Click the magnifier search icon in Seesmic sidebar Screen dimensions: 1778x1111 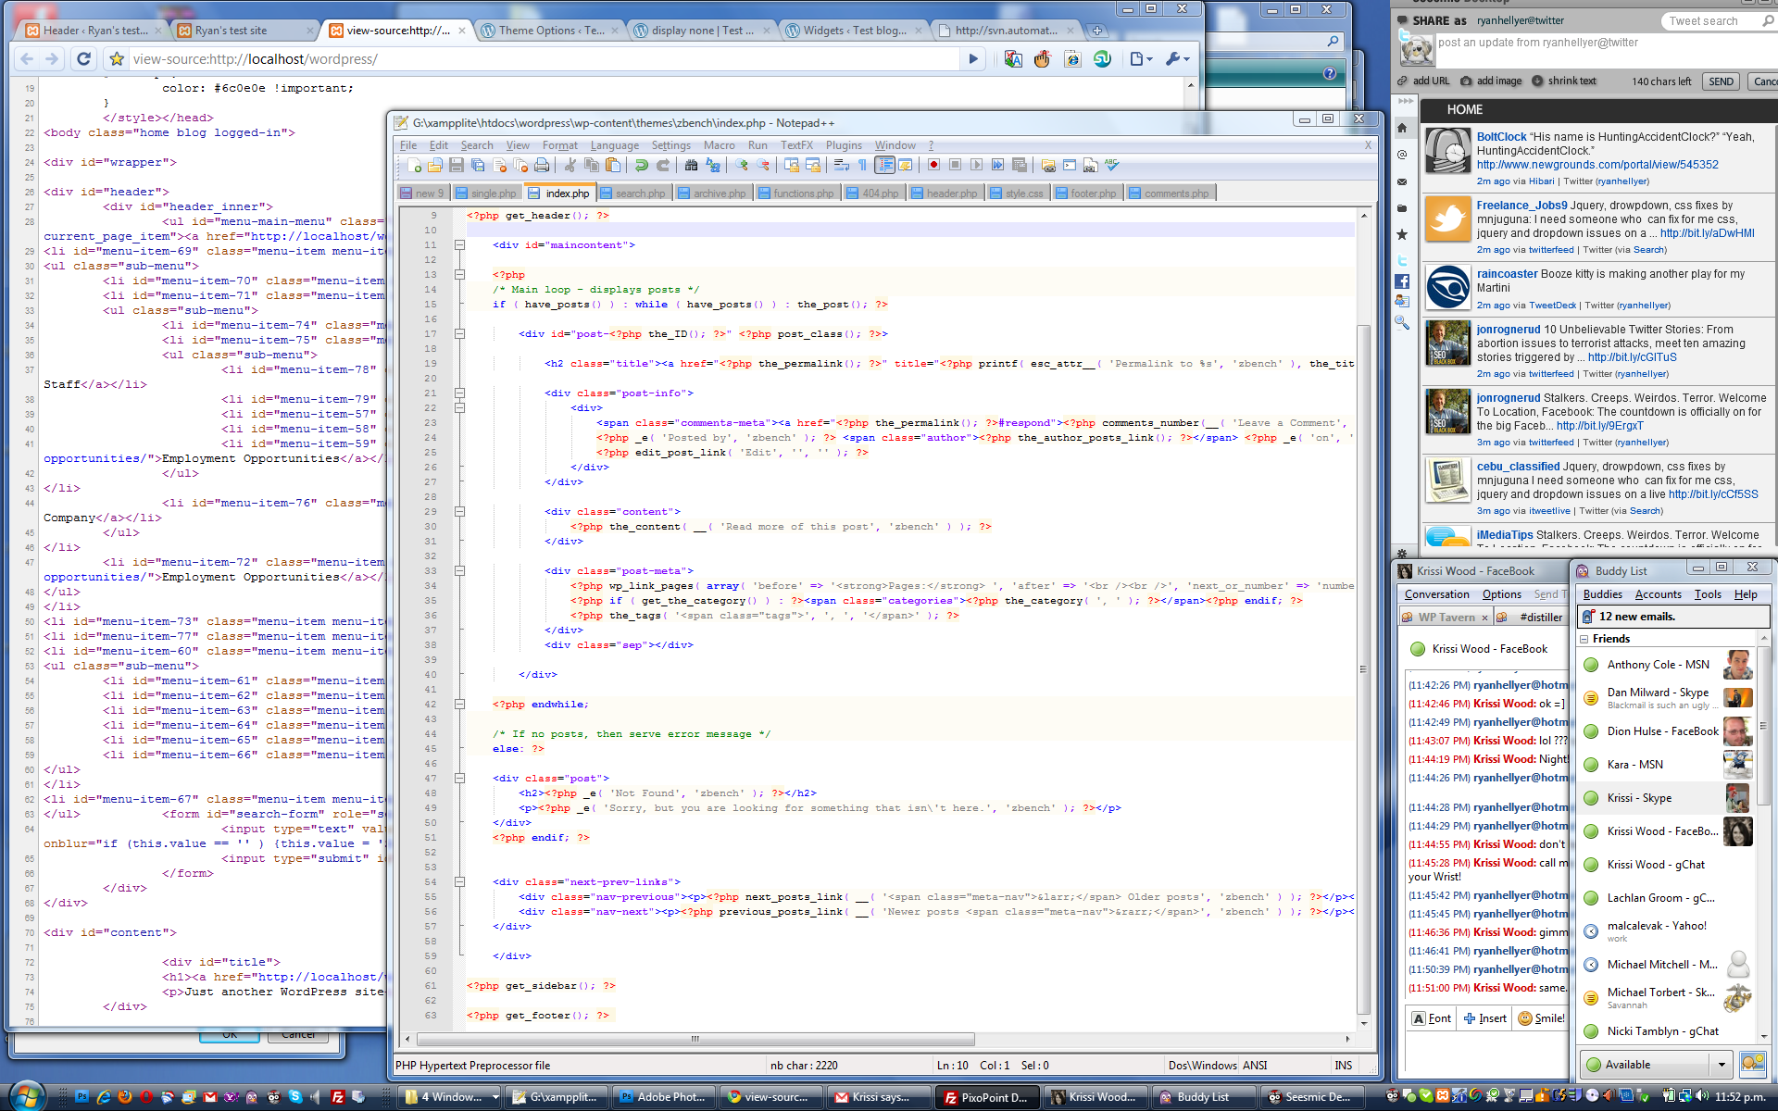pyautogui.click(x=1402, y=322)
